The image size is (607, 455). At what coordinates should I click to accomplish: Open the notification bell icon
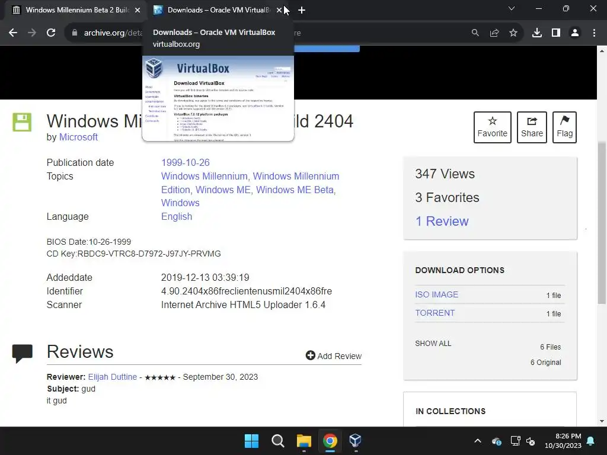pyautogui.click(x=591, y=441)
